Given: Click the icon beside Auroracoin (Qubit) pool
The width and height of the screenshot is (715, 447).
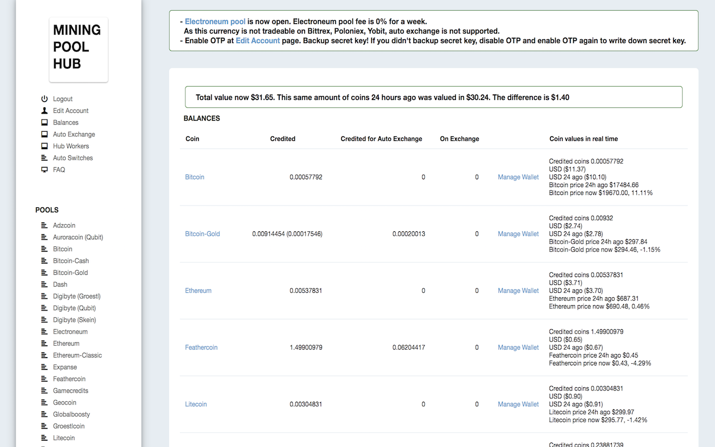Looking at the screenshot, I should pyautogui.click(x=45, y=237).
